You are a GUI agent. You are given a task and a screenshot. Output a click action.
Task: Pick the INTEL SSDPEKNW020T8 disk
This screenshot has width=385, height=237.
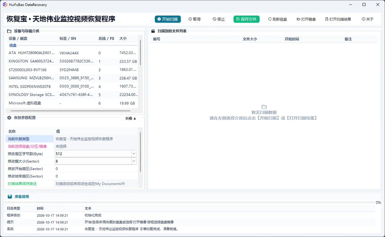tap(72, 87)
